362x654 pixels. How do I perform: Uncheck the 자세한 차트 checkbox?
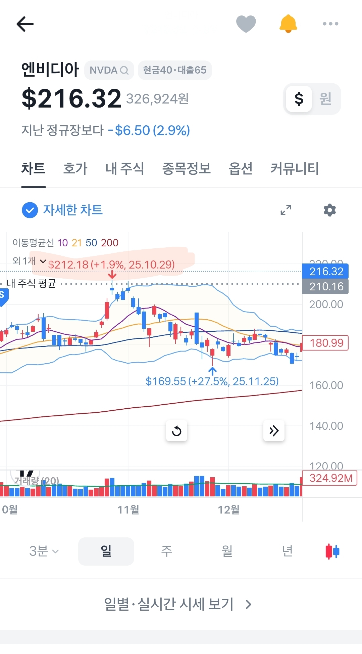[x=30, y=210]
